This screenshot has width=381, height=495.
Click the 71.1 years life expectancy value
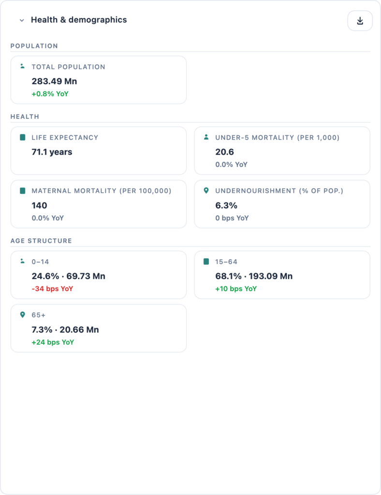[52, 152]
